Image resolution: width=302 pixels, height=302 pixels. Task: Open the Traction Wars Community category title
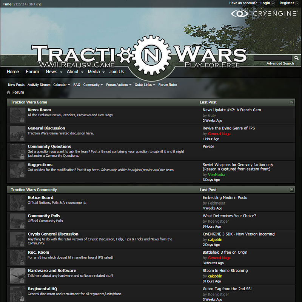(34, 190)
